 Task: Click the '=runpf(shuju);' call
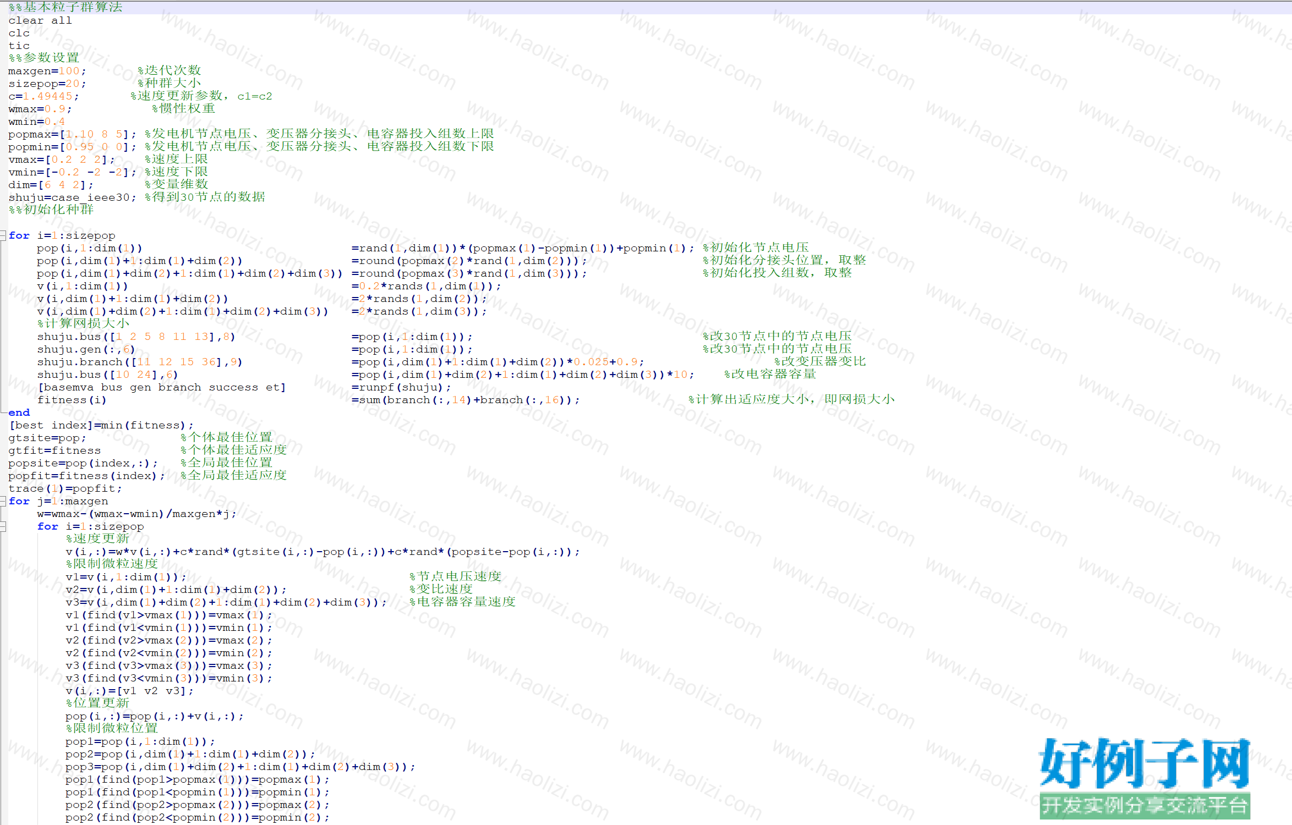point(402,387)
